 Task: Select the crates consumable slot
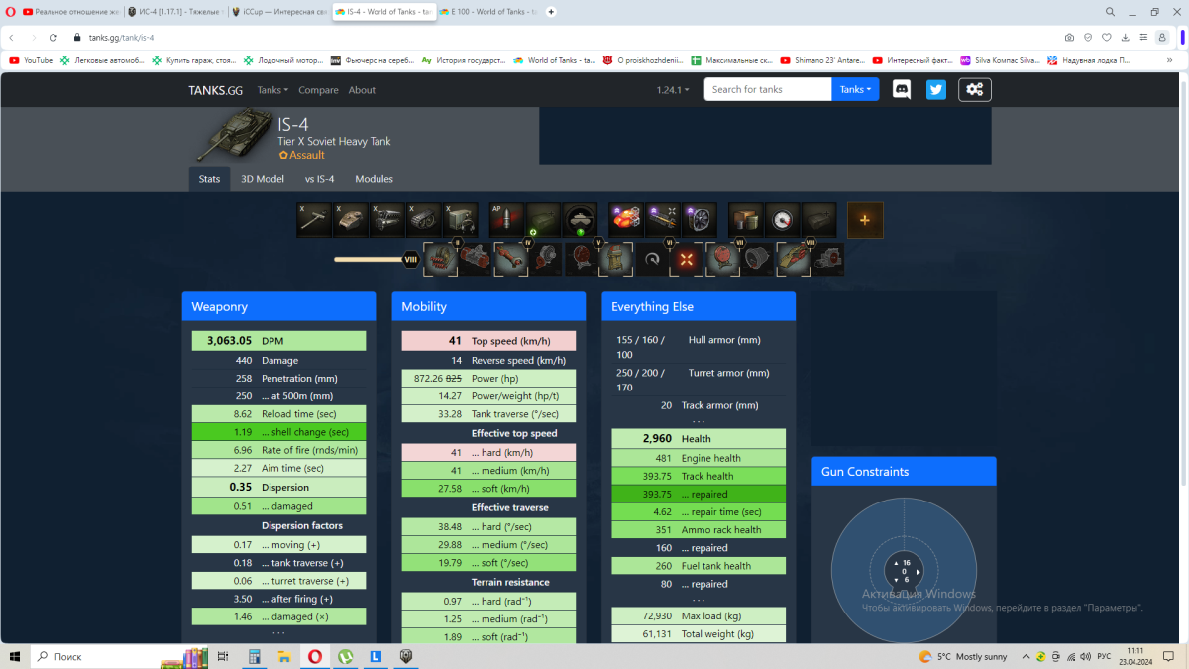[x=745, y=220]
